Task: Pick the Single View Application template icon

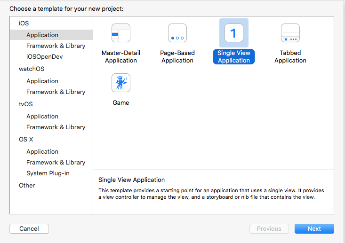Action: (234, 33)
